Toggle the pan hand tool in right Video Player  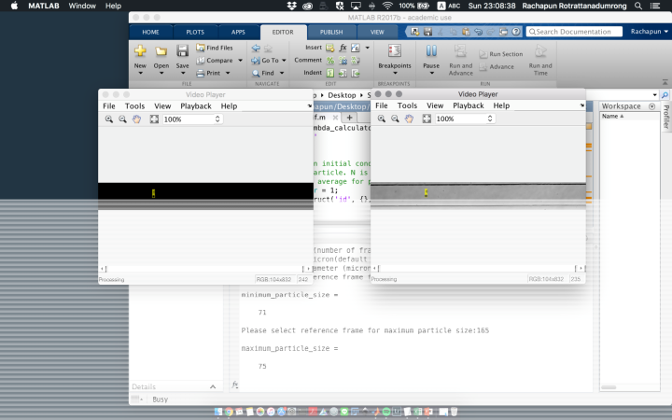point(410,119)
